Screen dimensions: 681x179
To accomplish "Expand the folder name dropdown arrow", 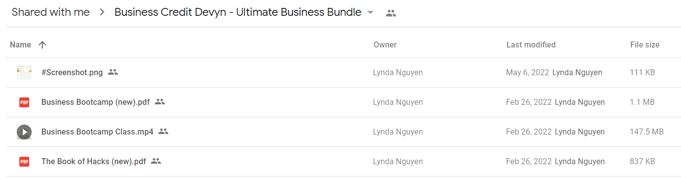I will [370, 13].
